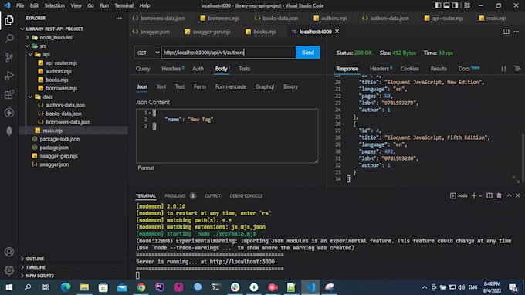Split the terminal panel
The image size is (525, 295).
[489, 195]
